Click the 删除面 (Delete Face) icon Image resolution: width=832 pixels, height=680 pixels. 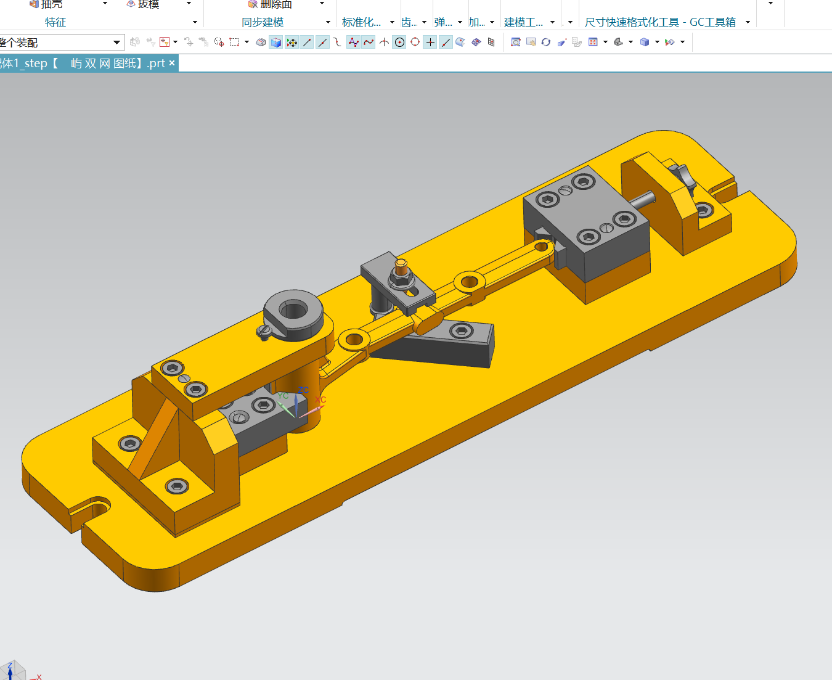click(x=253, y=4)
